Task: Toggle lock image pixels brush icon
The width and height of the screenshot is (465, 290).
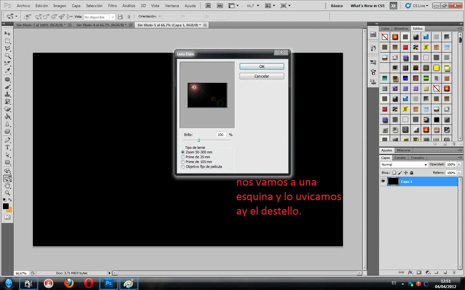Action: [400, 173]
